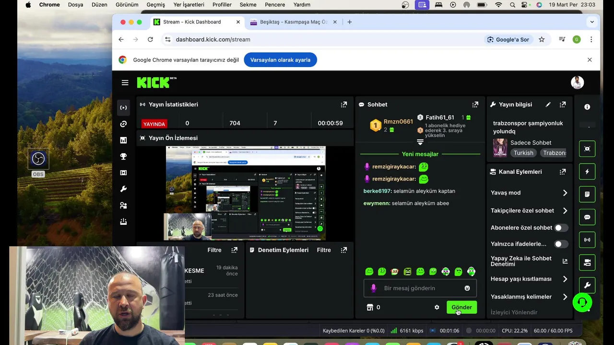The height and width of the screenshot is (345, 614).
Task: Open chat settings gear icon
Action: point(437,308)
